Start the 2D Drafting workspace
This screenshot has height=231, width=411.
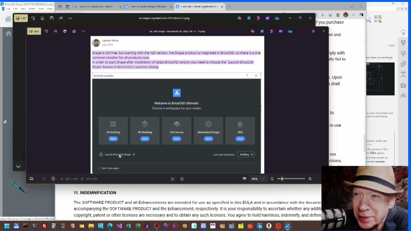click(x=113, y=139)
